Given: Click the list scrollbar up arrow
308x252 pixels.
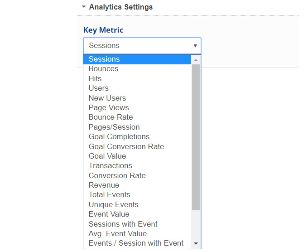Looking at the screenshot, I should tap(196, 60).
